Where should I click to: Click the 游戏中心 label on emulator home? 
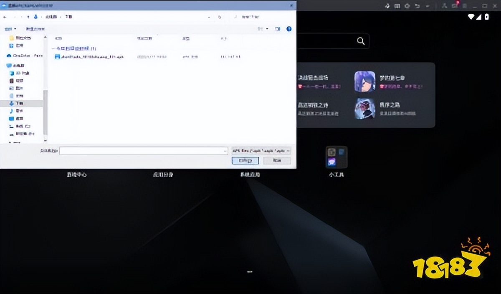coord(77,175)
